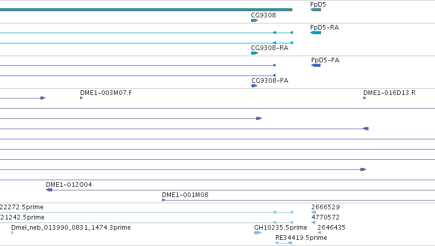Viewport: 435px width, 246px height.
Task: Click the DME1-001M08 label
Action: 185,195
